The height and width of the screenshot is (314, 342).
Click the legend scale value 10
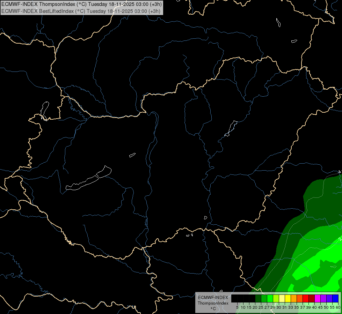point(243,307)
